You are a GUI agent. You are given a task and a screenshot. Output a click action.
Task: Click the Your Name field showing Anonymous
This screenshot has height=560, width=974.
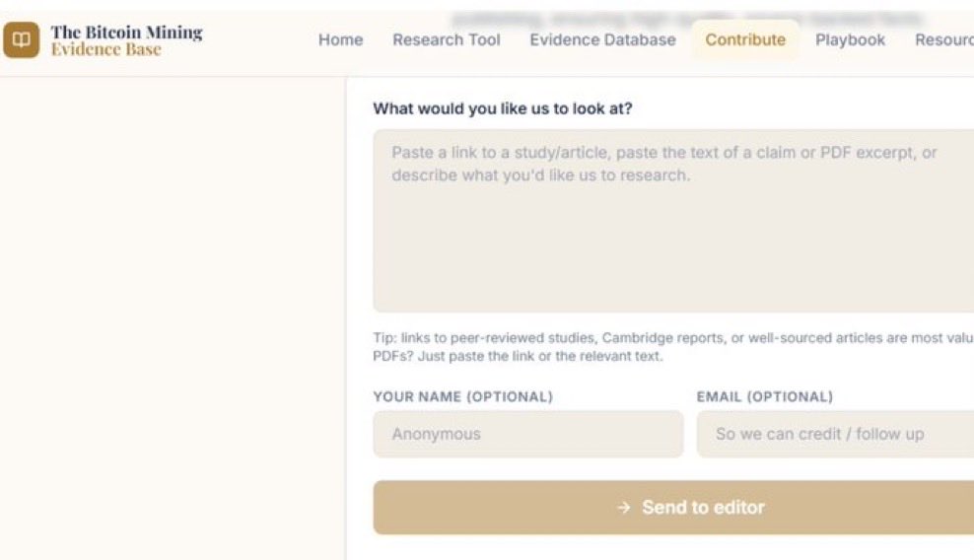point(528,434)
